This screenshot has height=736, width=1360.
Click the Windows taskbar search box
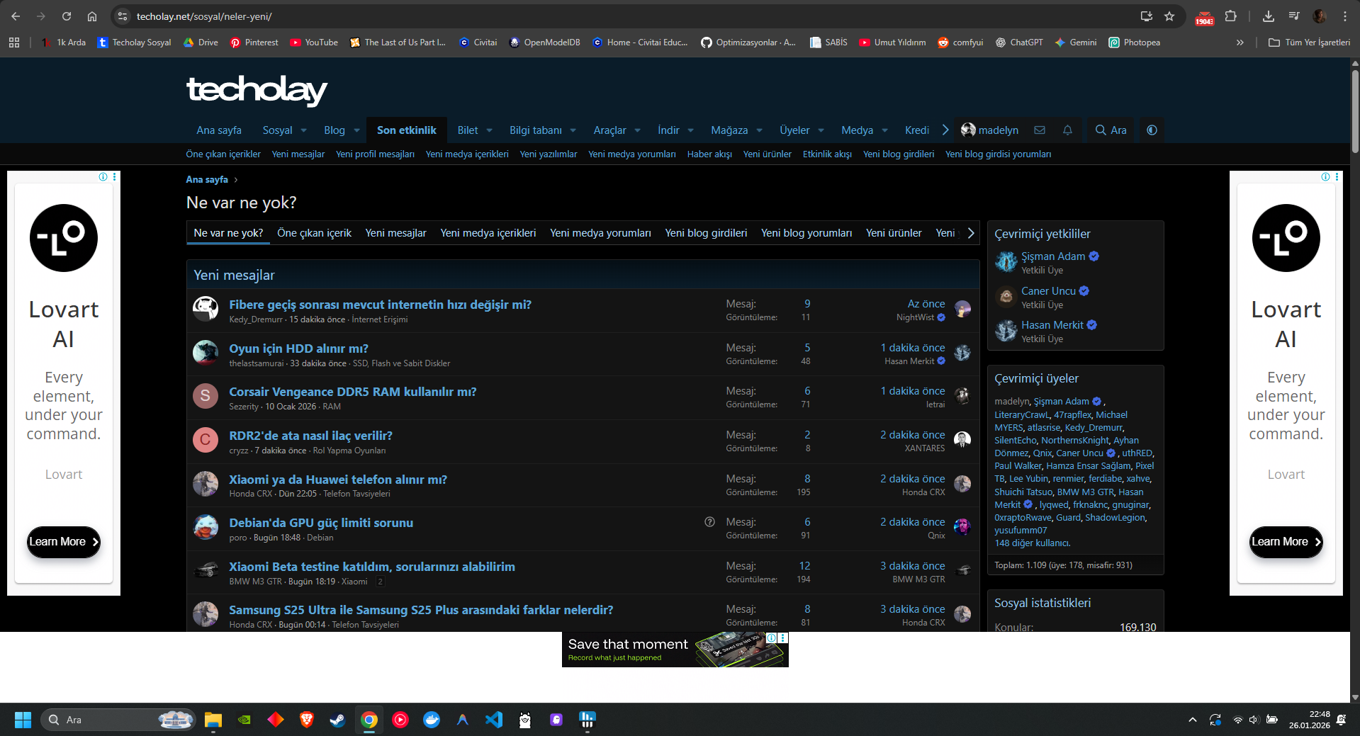coord(118,720)
